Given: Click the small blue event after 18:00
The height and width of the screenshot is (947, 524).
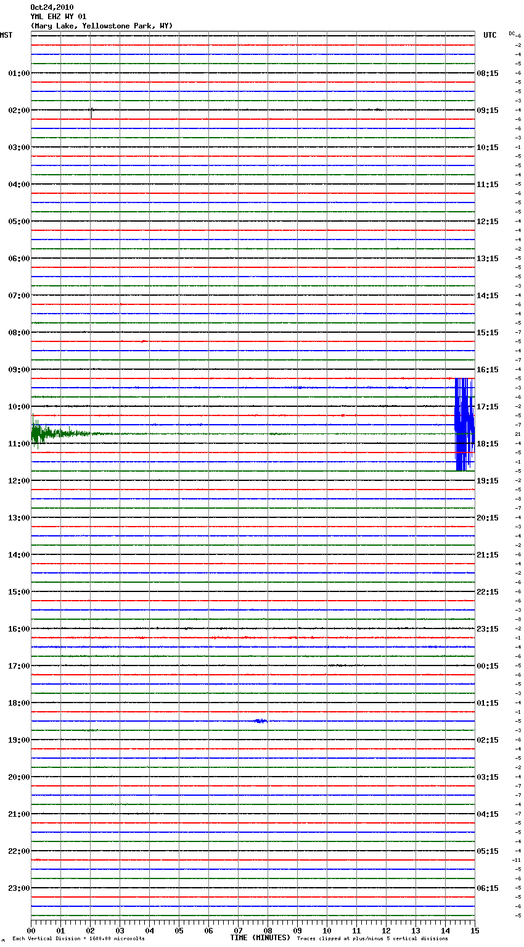Looking at the screenshot, I should [261, 721].
